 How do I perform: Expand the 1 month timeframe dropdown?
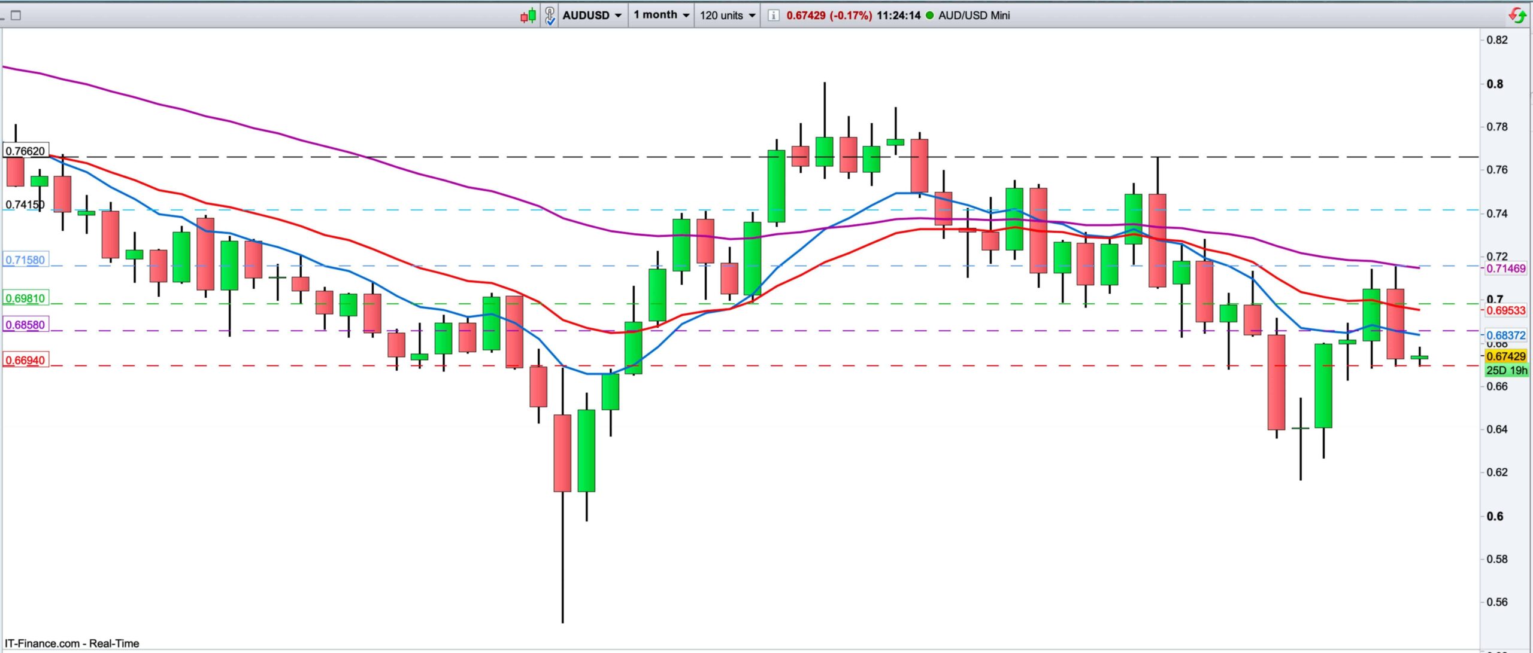point(661,16)
